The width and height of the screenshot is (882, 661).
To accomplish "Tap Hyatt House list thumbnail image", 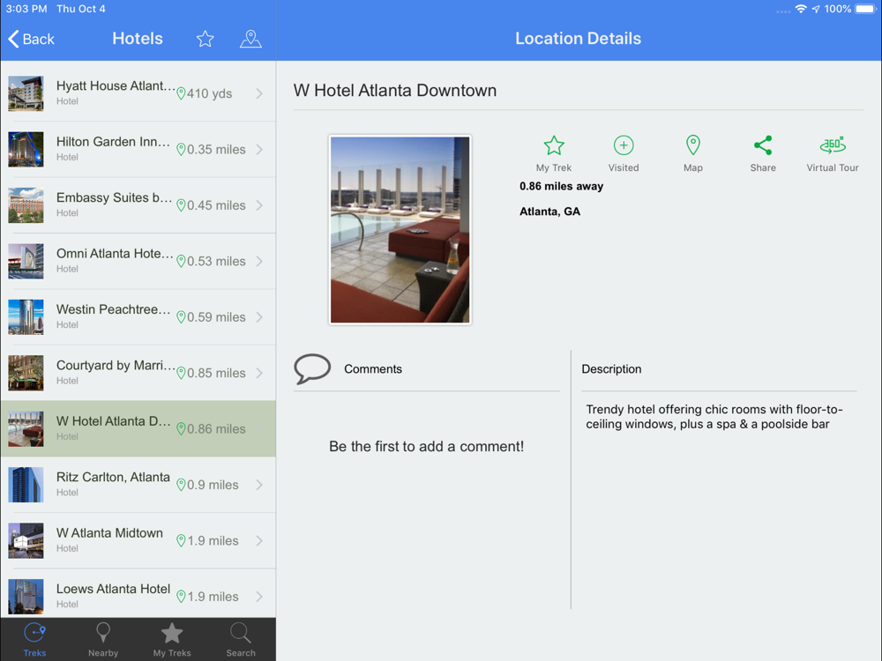I will pos(26,93).
